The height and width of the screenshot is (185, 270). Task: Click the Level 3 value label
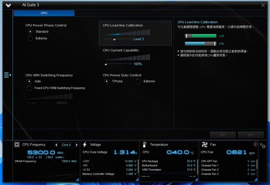coord(138,39)
